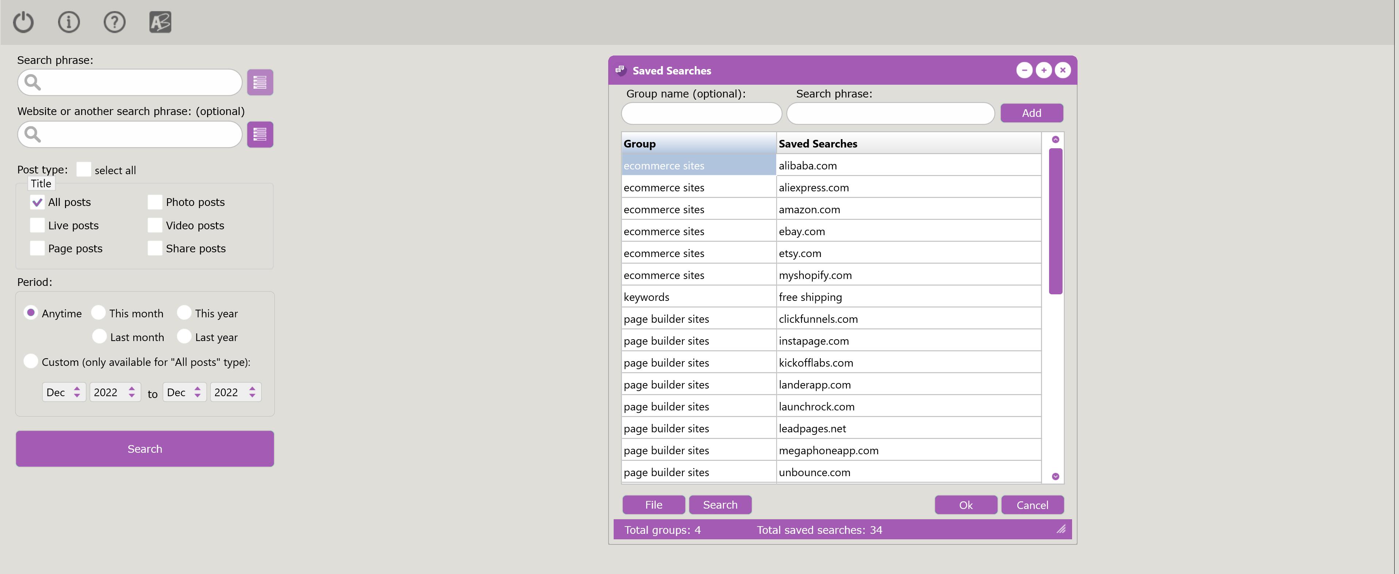This screenshot has height=574, width=1399.
Task: Uncheck the All posts checkbox
Action: click(37, 202)
